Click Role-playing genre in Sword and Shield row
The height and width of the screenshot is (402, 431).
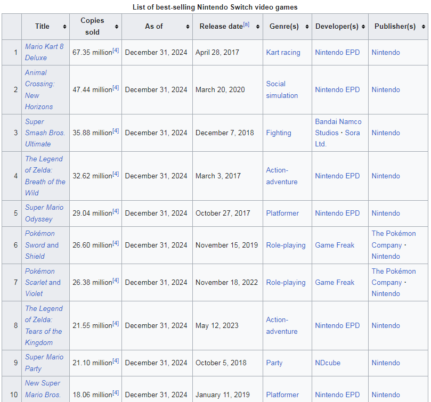(x=286, y=245)
